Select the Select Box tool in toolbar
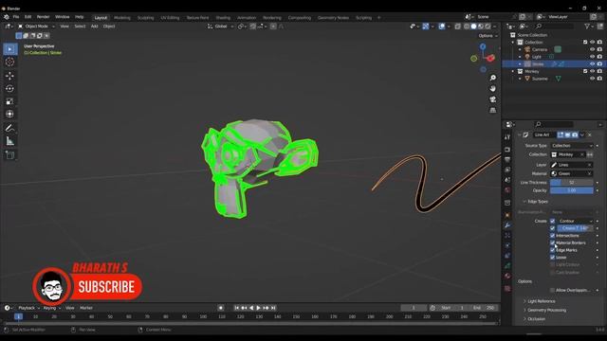Image resolution: width=607 pixels, height=341 pixels. tap(10, 49)
